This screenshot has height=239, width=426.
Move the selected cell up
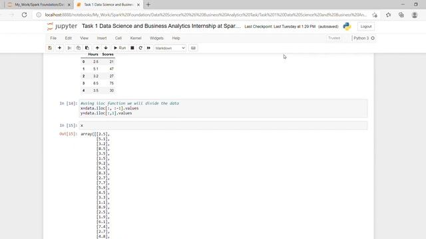[97, 48]
